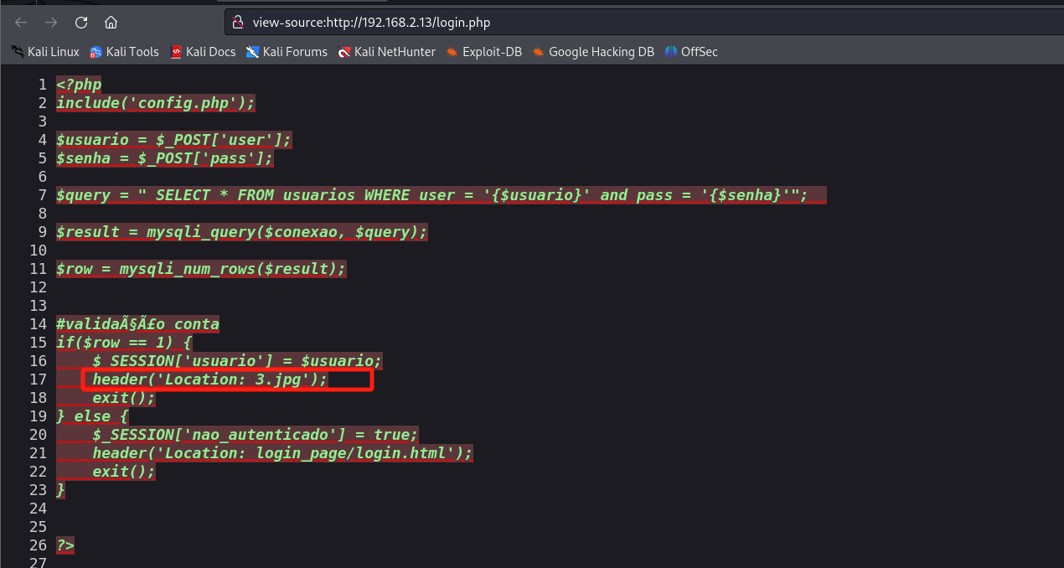This screenshot has height=568, width=1064.
Task: Open the Kali Tools bookmark
Action: (124, 52)
